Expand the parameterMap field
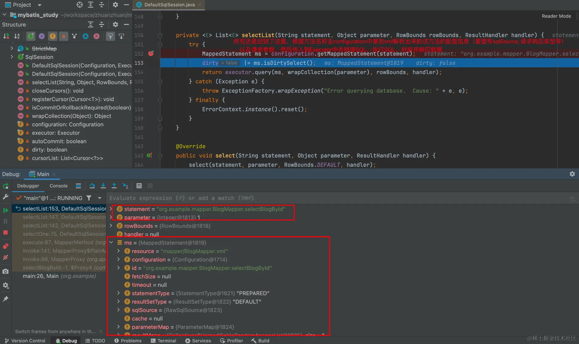The image size is (579, 344). pyautogui.click(x=118, y=327)
